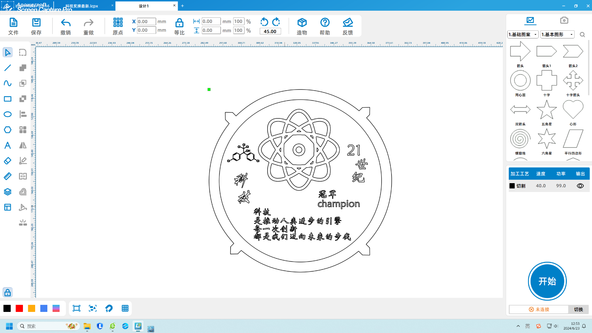Viewport: 592px width, 333px height.
Task: Select the Ellipse drawing tool
Action: coord(7,114)
